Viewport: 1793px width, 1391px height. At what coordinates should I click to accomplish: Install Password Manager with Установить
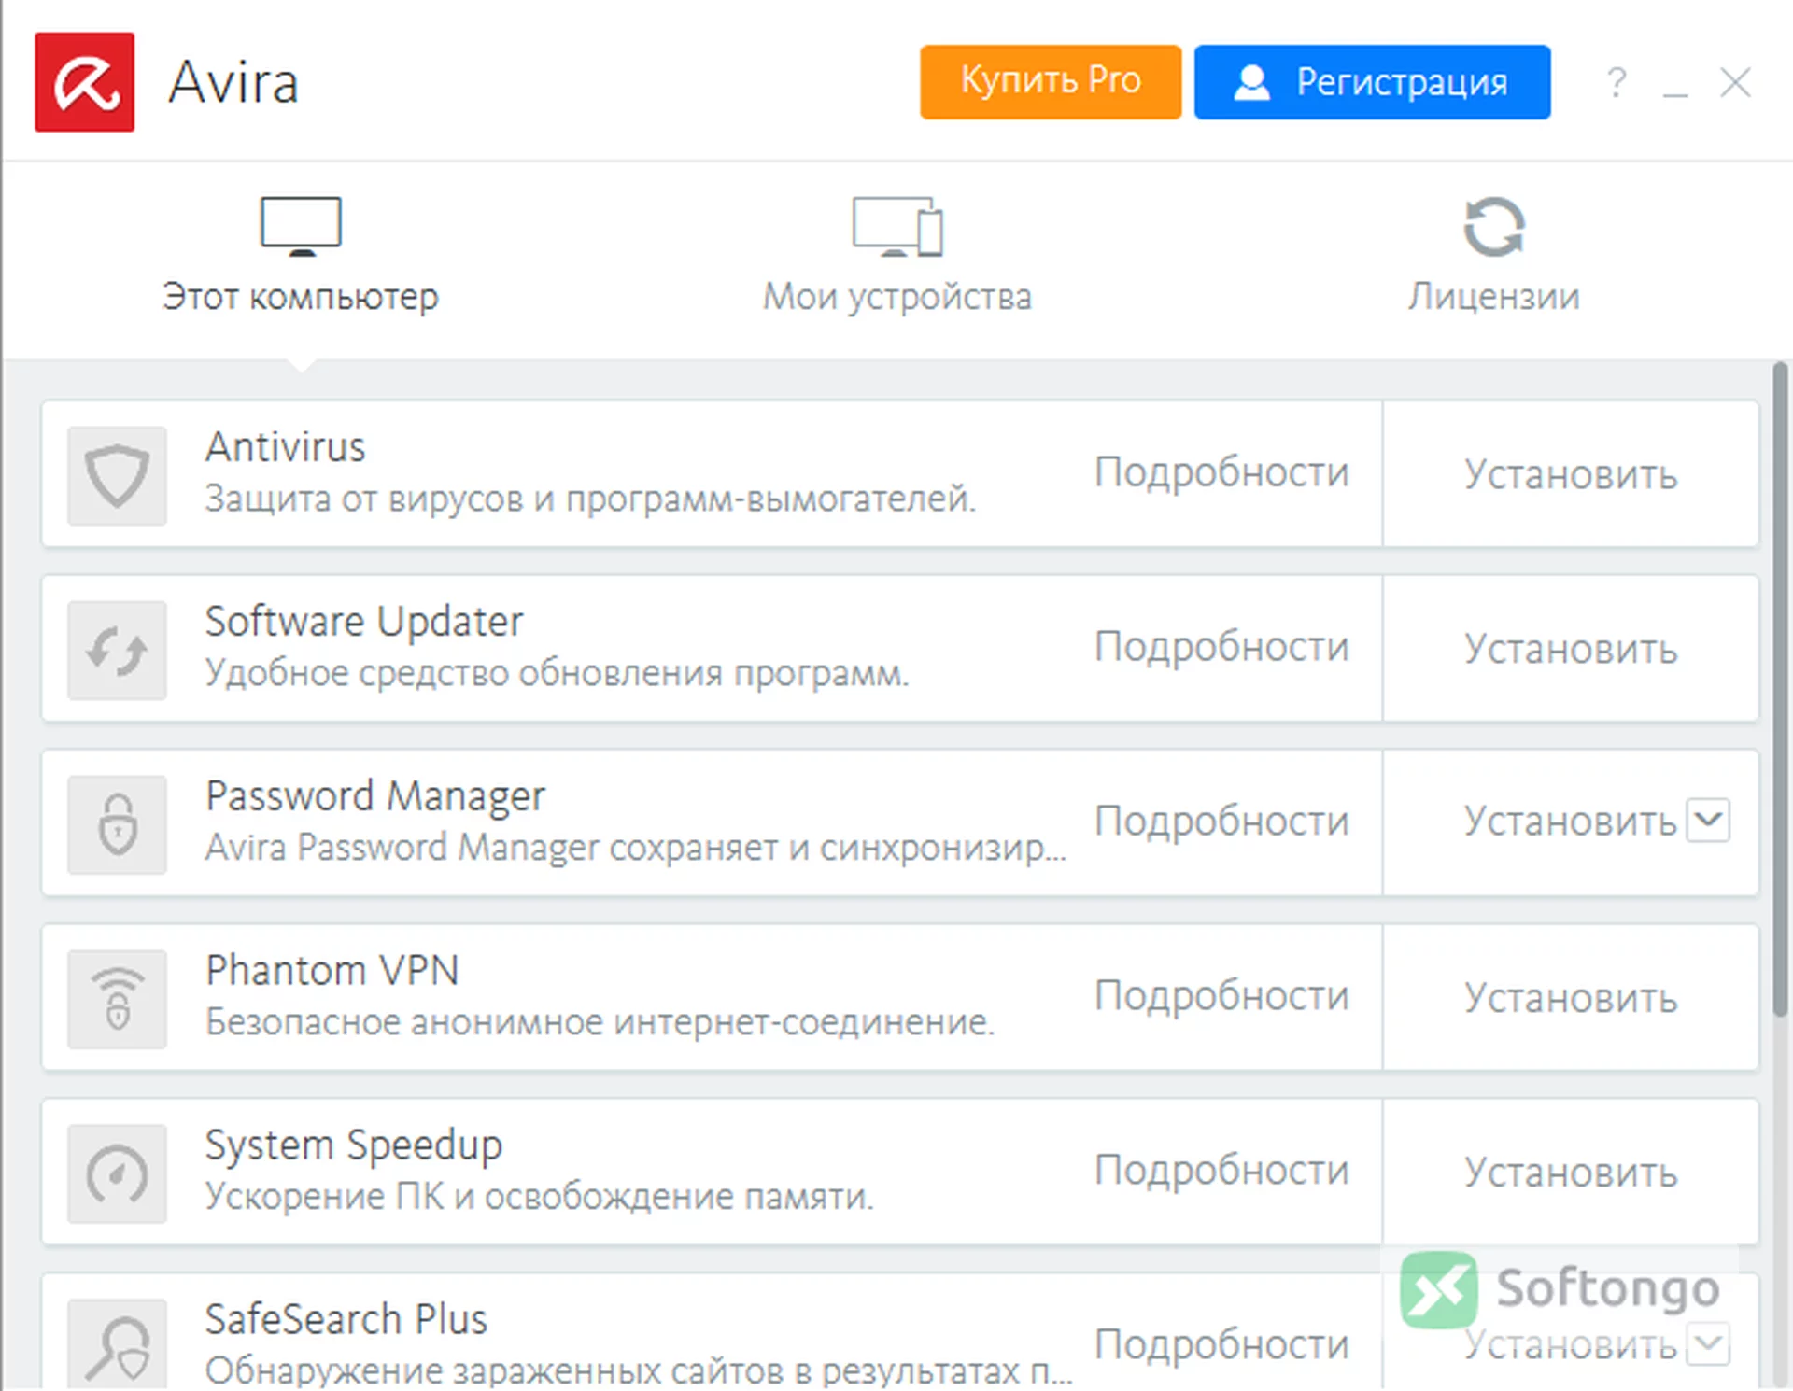click(x=1571, y=822)
